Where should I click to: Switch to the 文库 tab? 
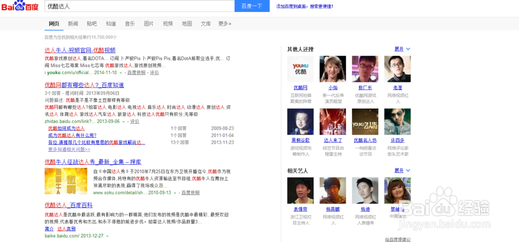tap(206, 23)
